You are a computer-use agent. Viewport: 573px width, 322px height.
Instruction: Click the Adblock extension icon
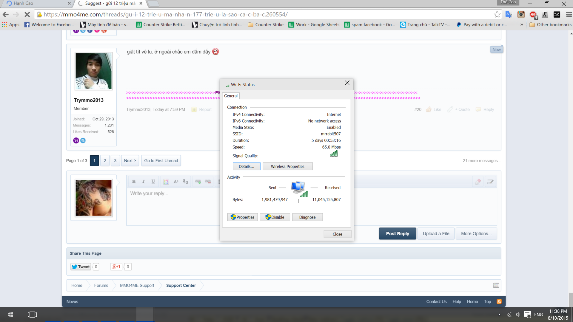click(x=533, y=14)
